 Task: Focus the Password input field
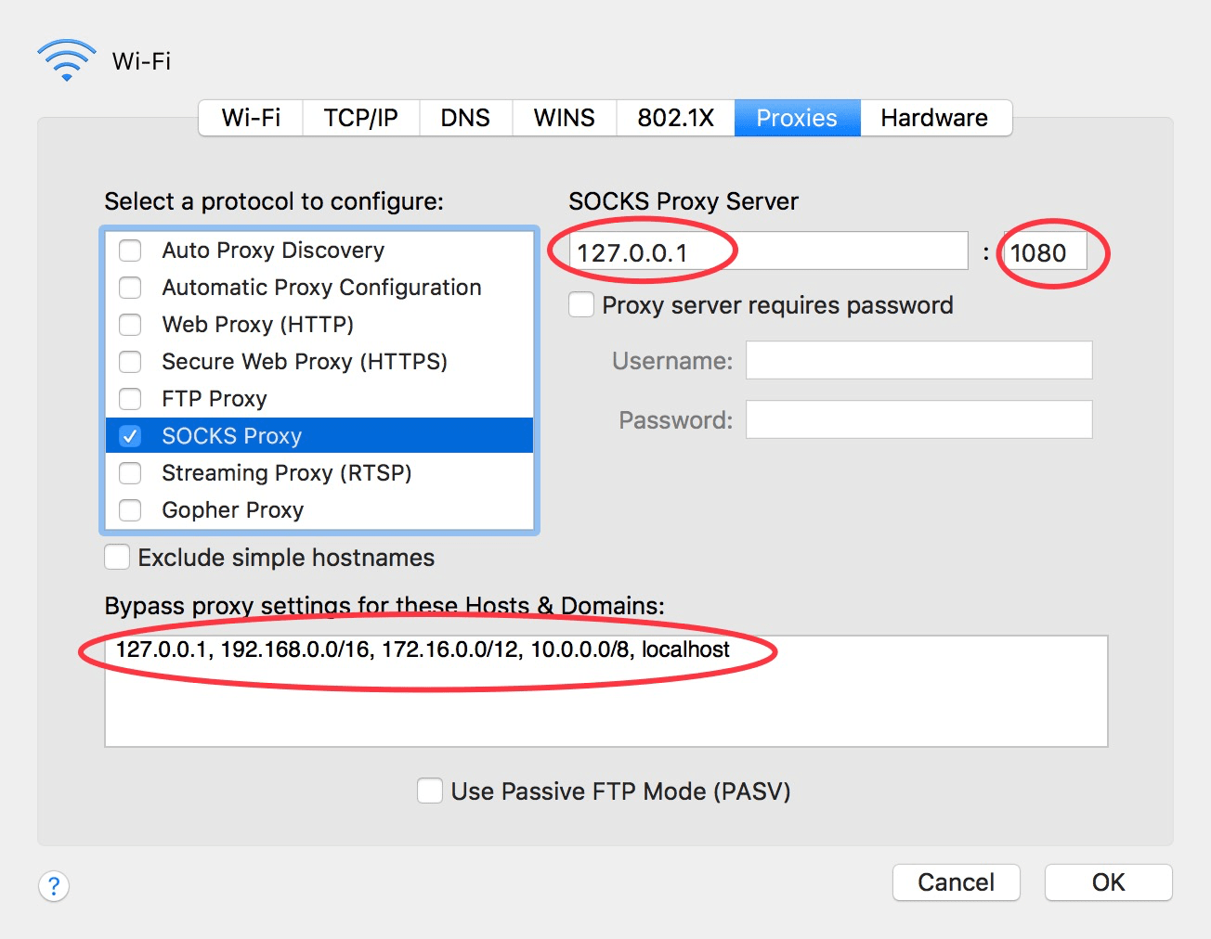coord(919,419)
